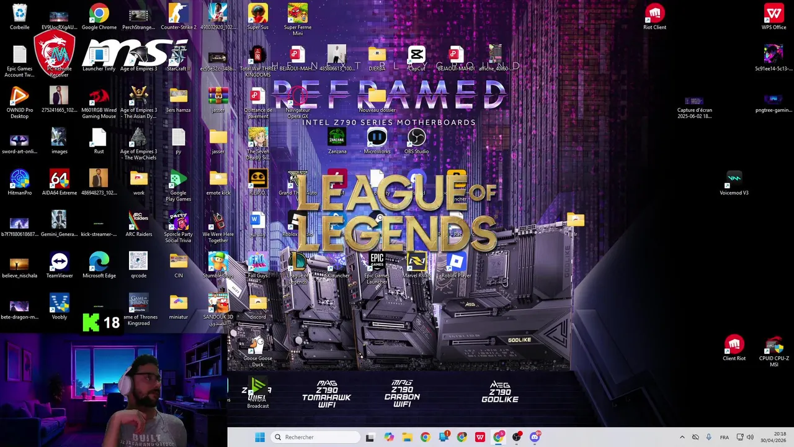Open the Game of Thrones Kingsroad shortcut
The image size is (794, 447).
click(139, 310)
